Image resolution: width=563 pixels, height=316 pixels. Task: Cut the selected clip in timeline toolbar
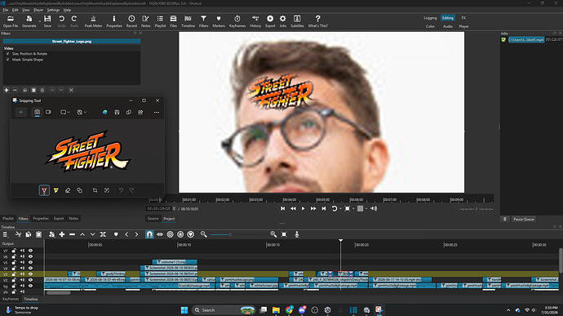18,234
